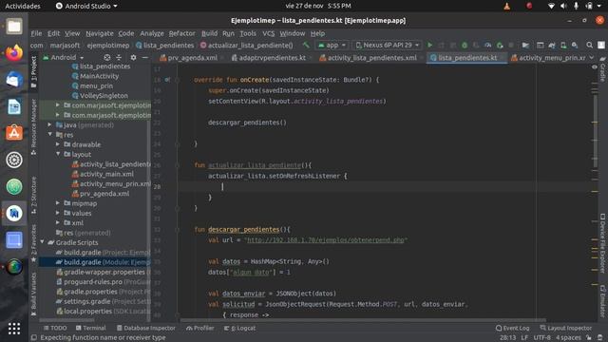This screenshot has width=608, height=342.
Task: Toggle the 1: Project tool window
Action: click(34, 71)
